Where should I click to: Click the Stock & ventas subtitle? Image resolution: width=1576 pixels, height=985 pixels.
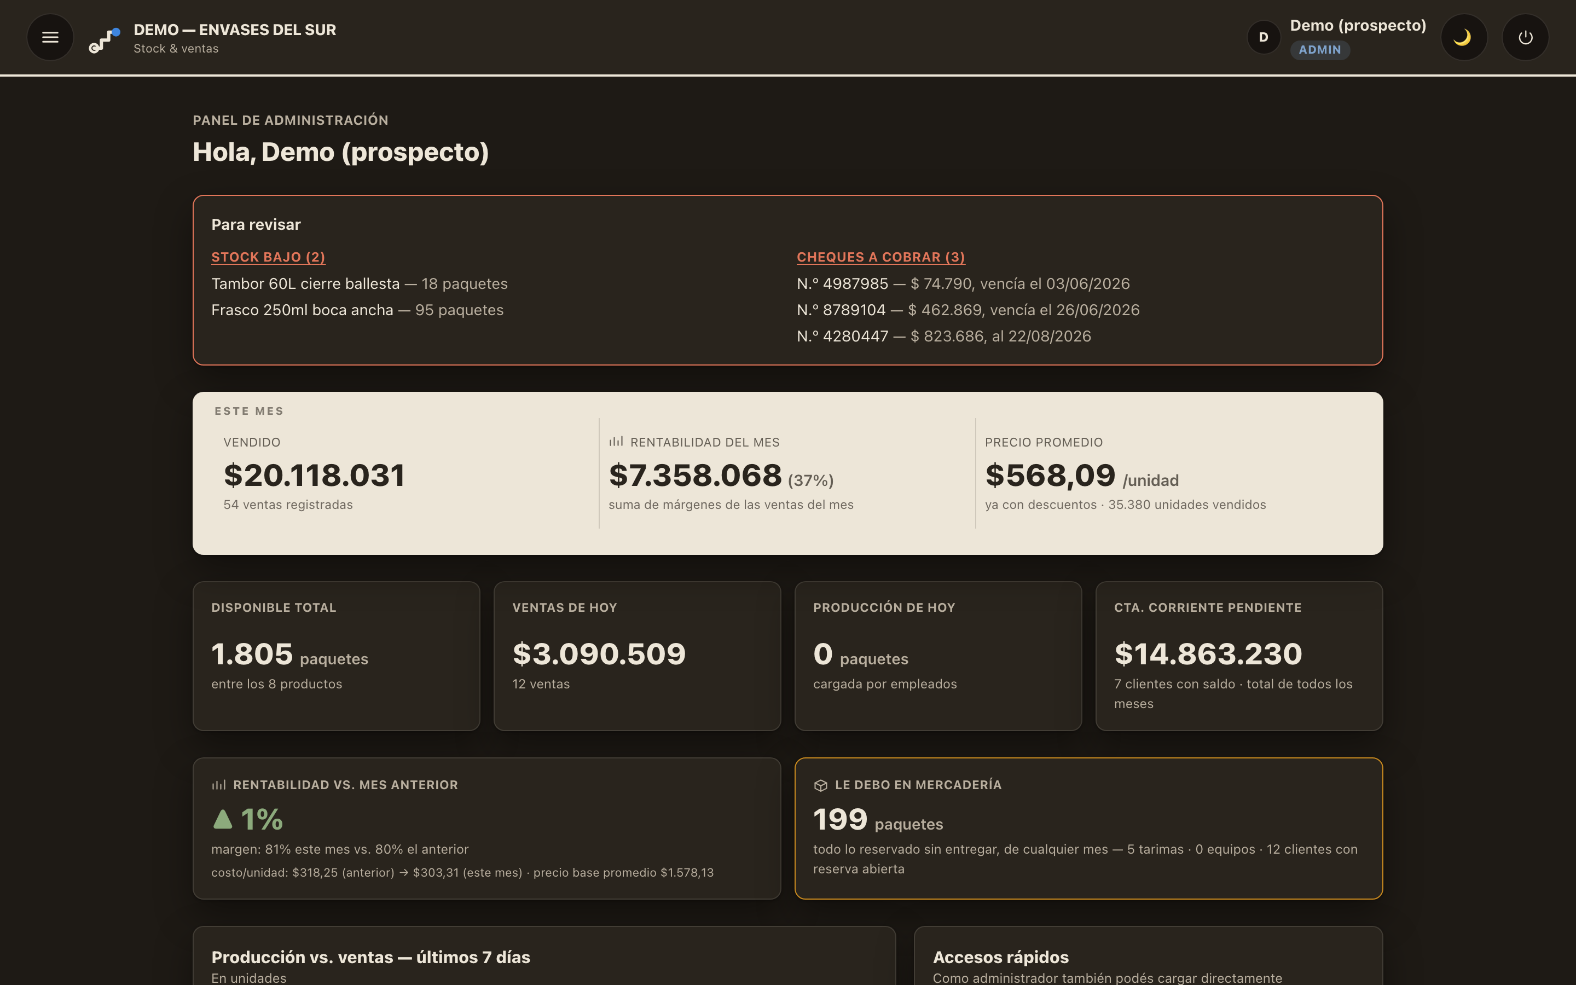pyautogui.click(x=176, y=49)
